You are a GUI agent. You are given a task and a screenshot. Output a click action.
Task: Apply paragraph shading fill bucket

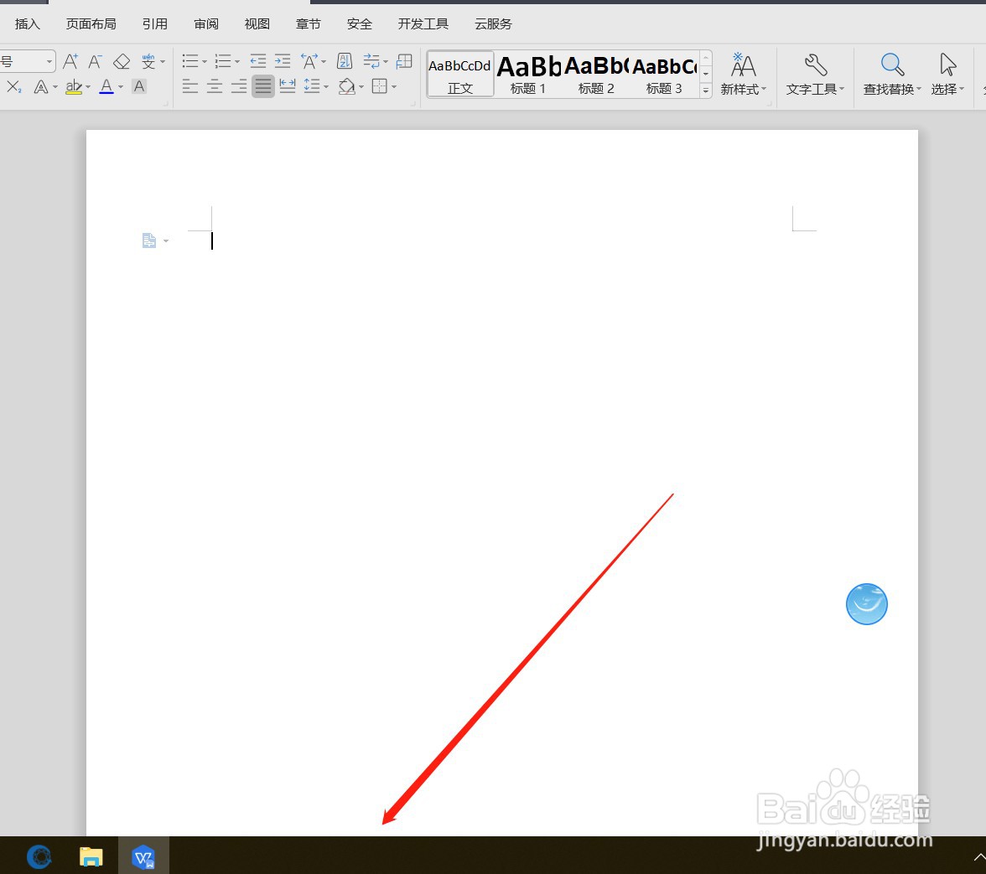click(x=346, y=86)
